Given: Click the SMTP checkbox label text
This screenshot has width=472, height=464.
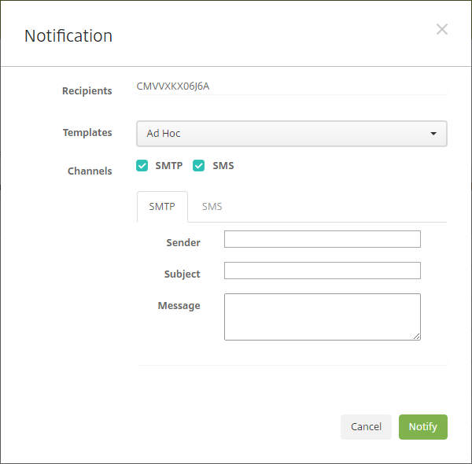Looking at the screenshot, I should click(x=168, y=166).
